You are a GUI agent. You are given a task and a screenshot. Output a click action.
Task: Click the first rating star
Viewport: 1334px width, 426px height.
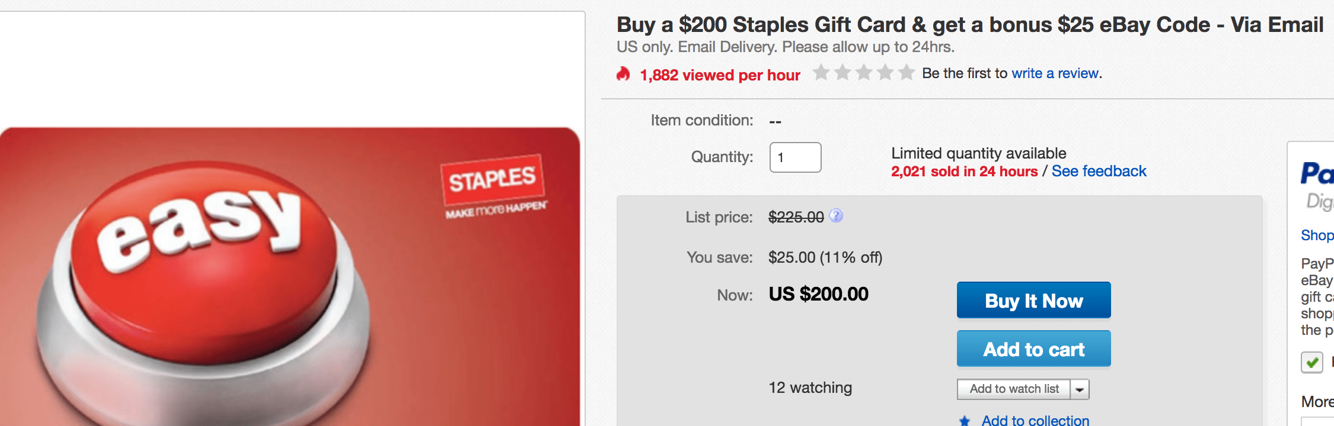coord(821,73)
